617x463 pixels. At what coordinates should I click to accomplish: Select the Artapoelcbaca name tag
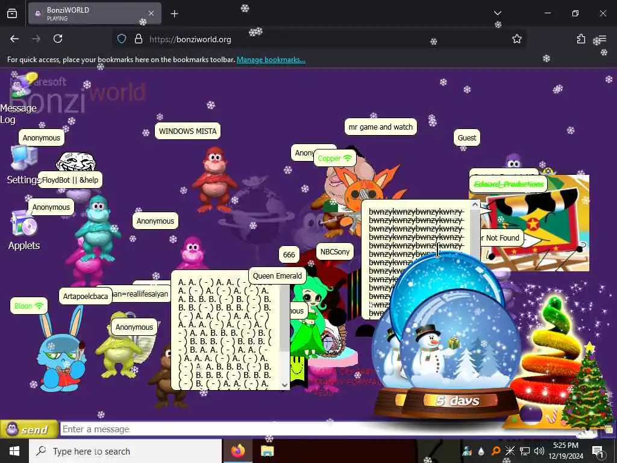(86, 296)
